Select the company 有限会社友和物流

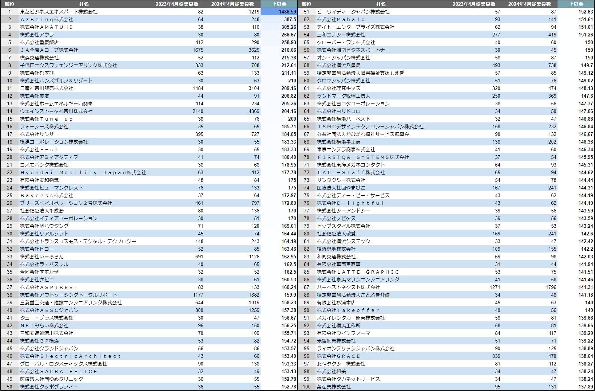click(x=39, y=180)
